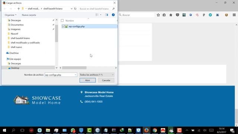Open Task View on taskbar
This screenshot has height=134, width=238.
[x=22, y=130]
